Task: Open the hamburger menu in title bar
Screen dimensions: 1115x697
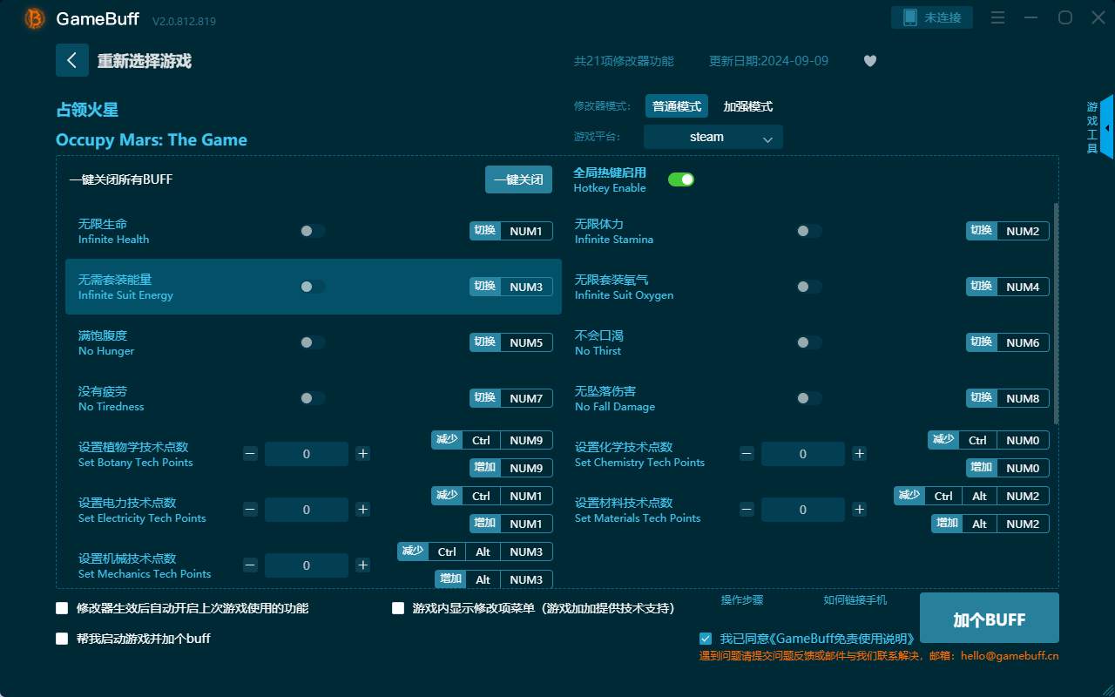Action: click(x=998, y=18)
